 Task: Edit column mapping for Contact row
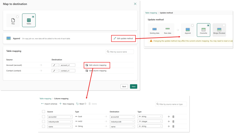(x=96, y=71)
